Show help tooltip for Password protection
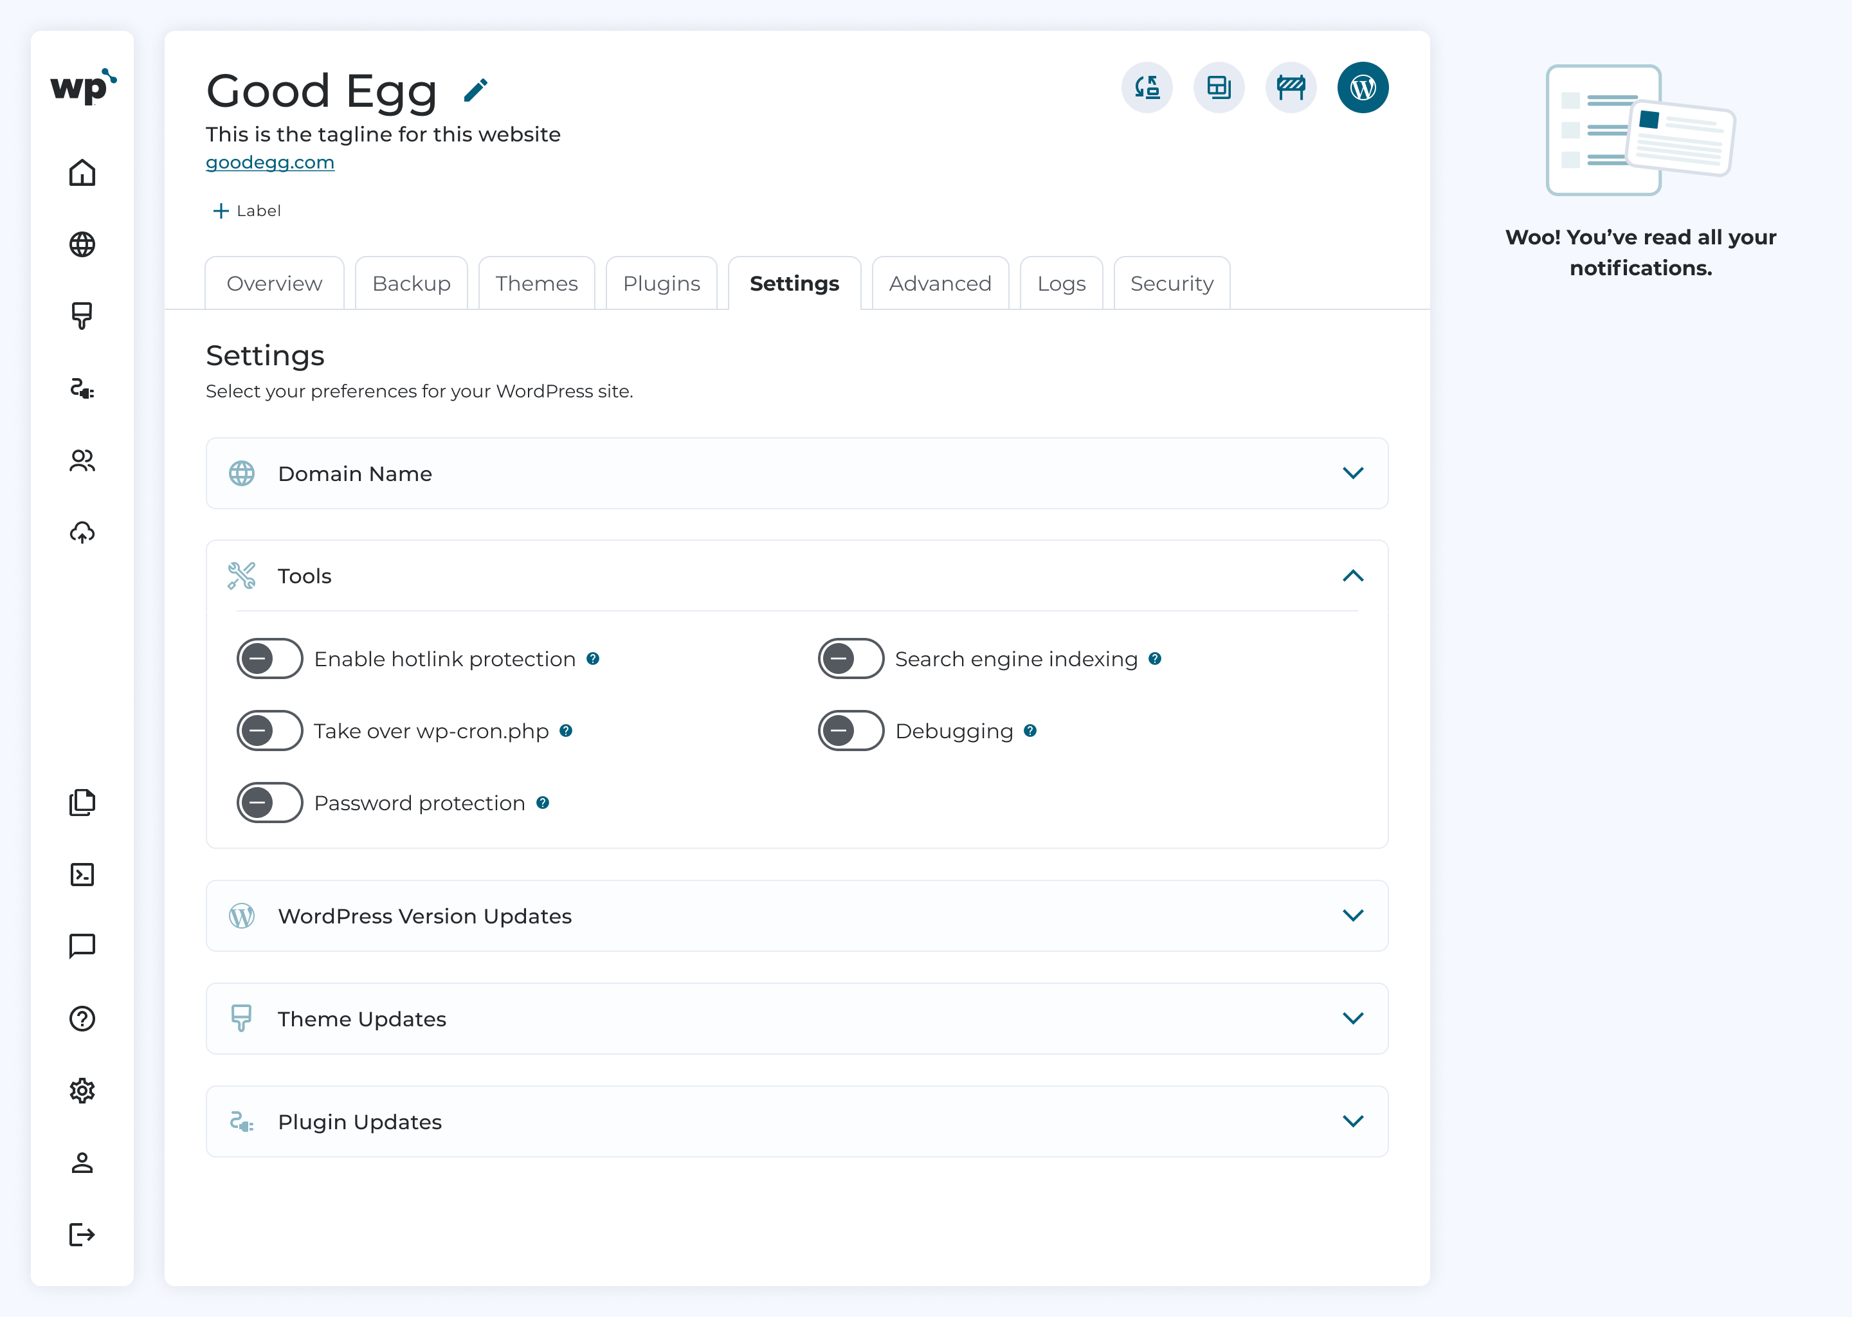This screenshot has width=1852, height=1317. (543, 803)
